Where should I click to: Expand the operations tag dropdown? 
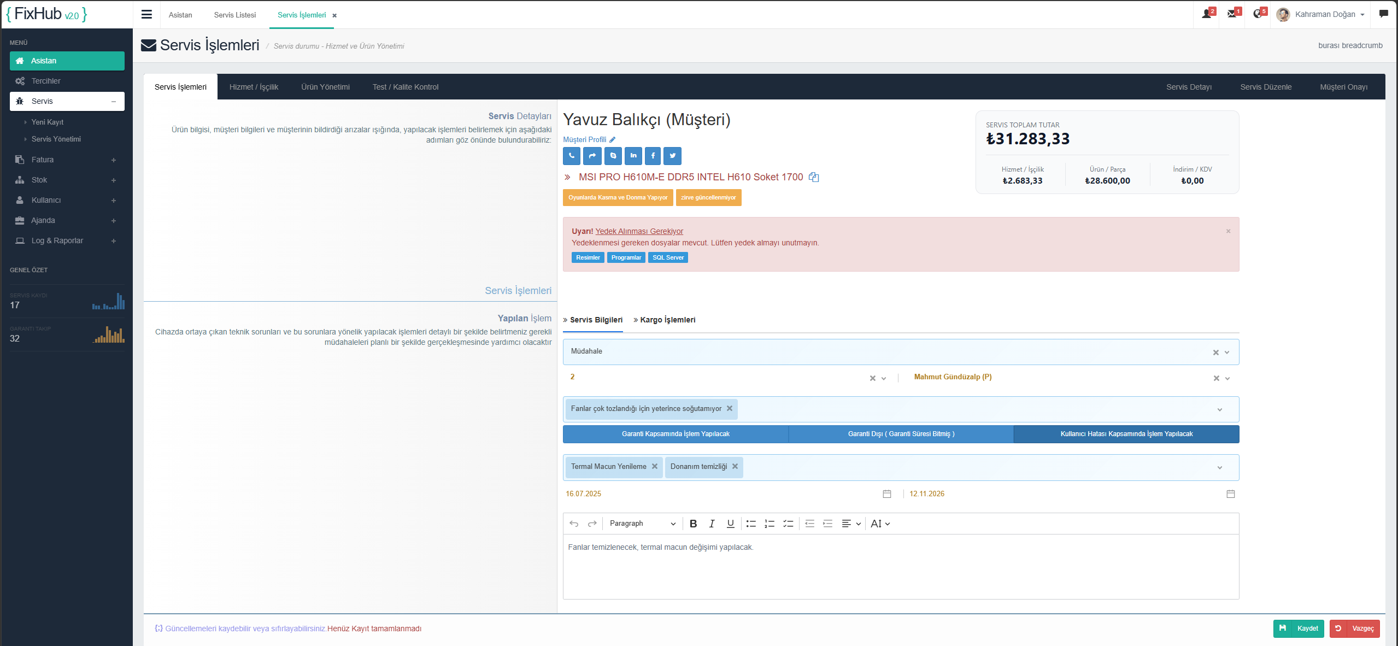coord(1220,468)
